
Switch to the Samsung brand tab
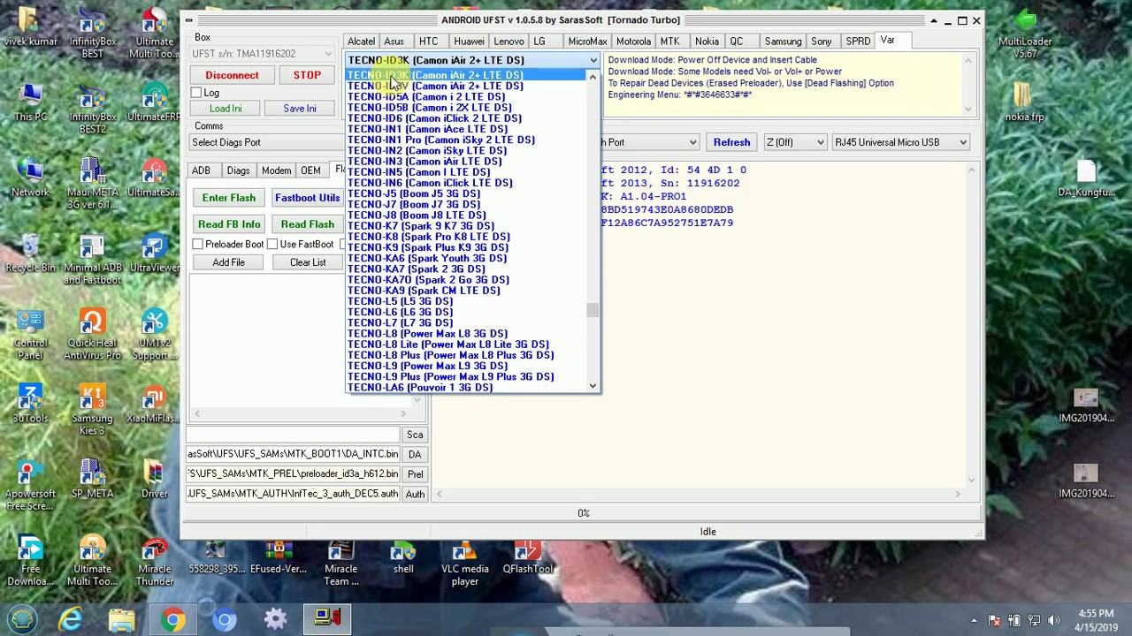coord(783,42)
